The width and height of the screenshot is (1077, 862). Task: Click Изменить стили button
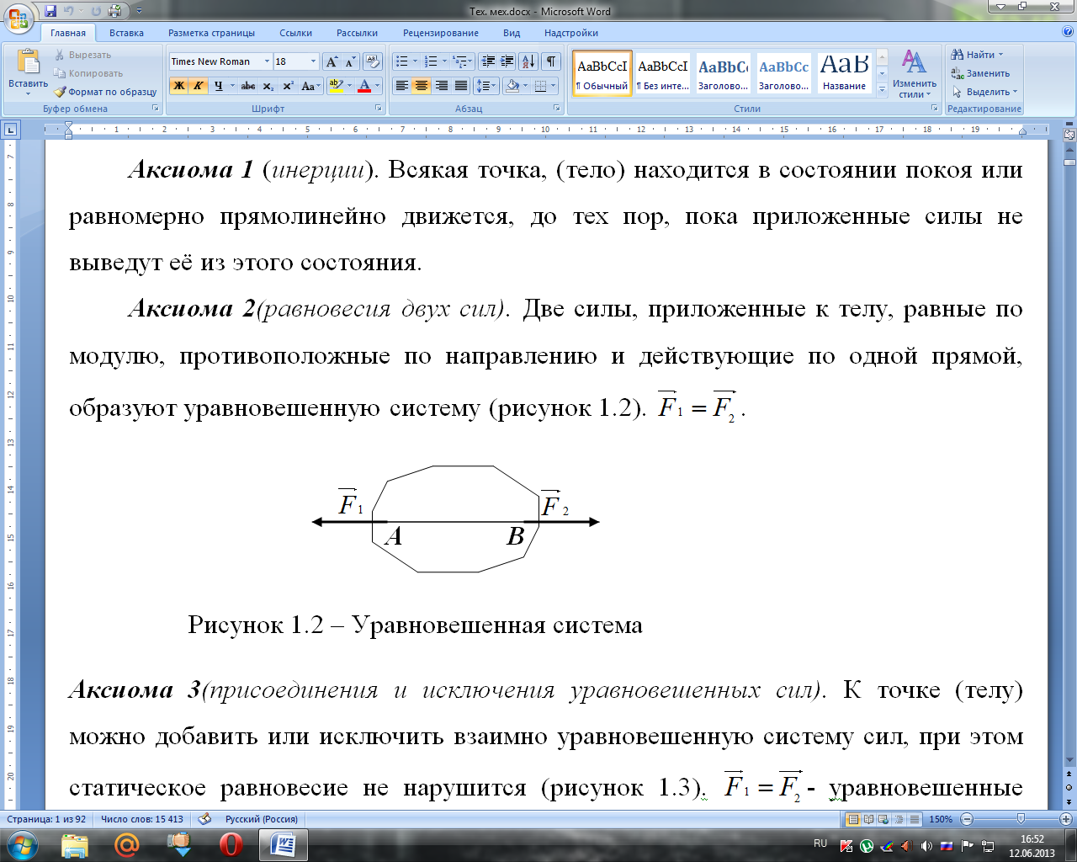[915, 74]
